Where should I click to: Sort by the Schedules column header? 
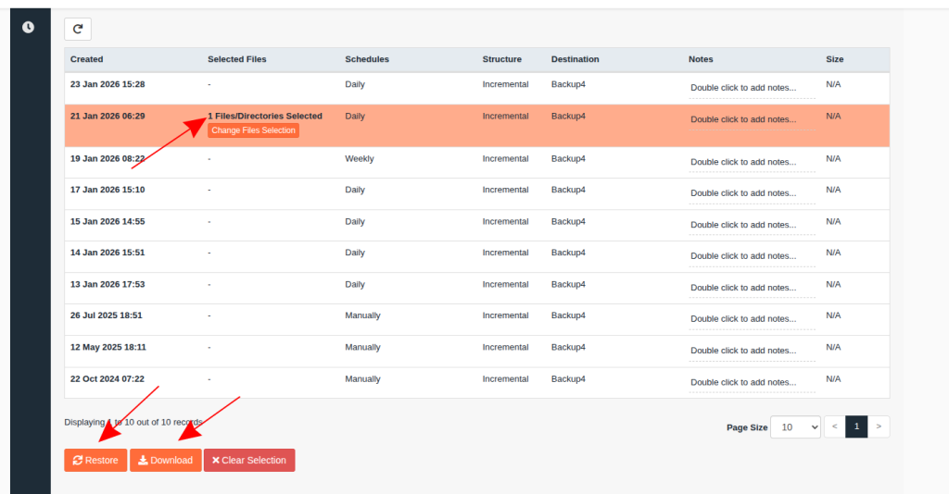pos(367,59)
